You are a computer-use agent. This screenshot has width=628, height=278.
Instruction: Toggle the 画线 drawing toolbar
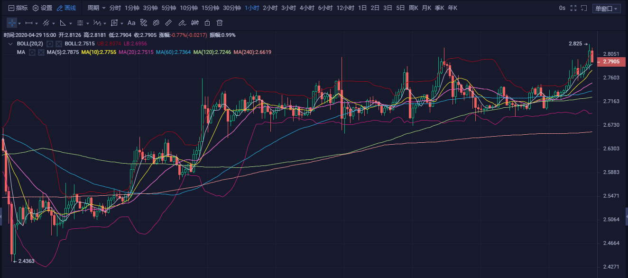pos(66,8)
